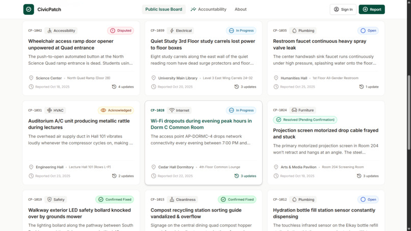The height and width of the screenshot is (231, 411).
Task: Open the Auditorium A/C unit metallic rattle issue
Action: tap(79, 124)
